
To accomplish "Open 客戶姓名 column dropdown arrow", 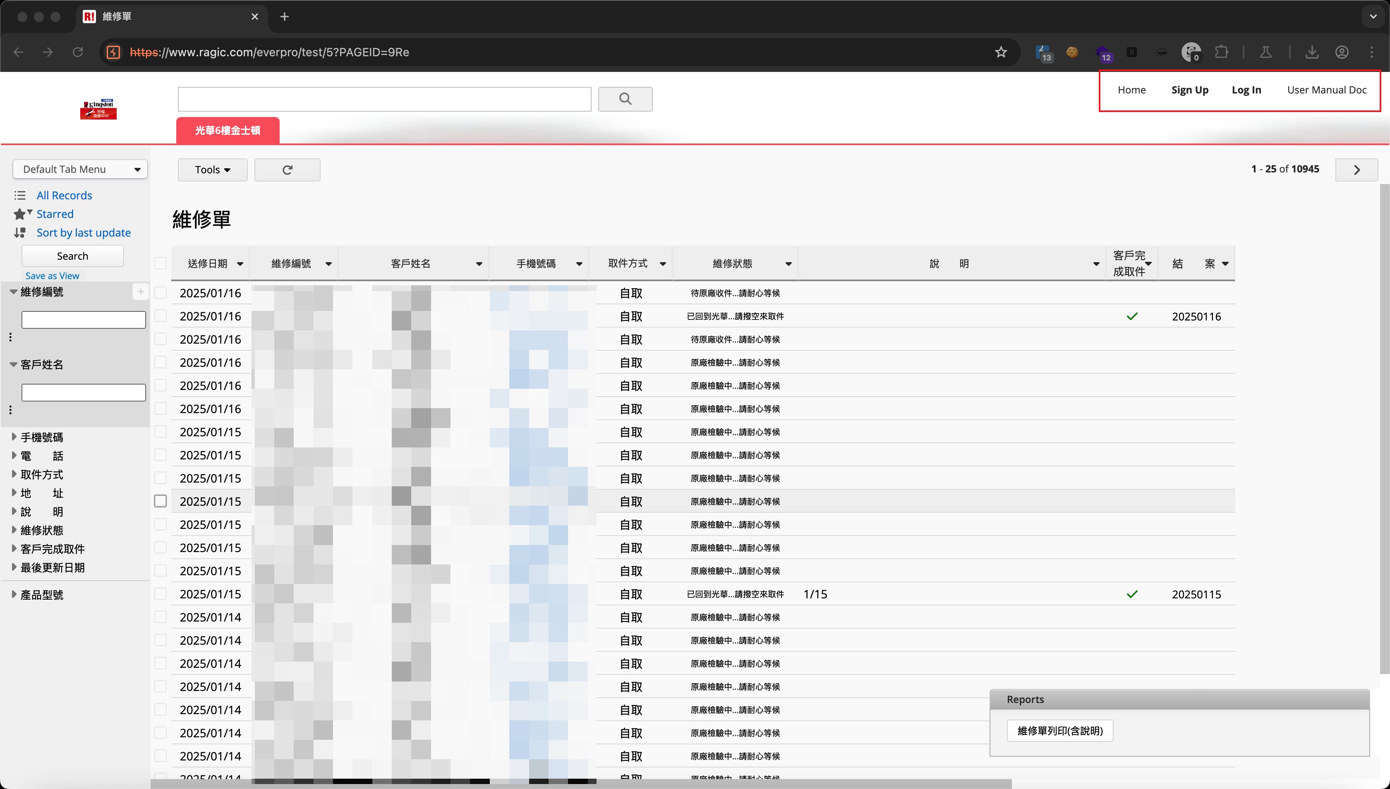I will click(x=479, y=264).
